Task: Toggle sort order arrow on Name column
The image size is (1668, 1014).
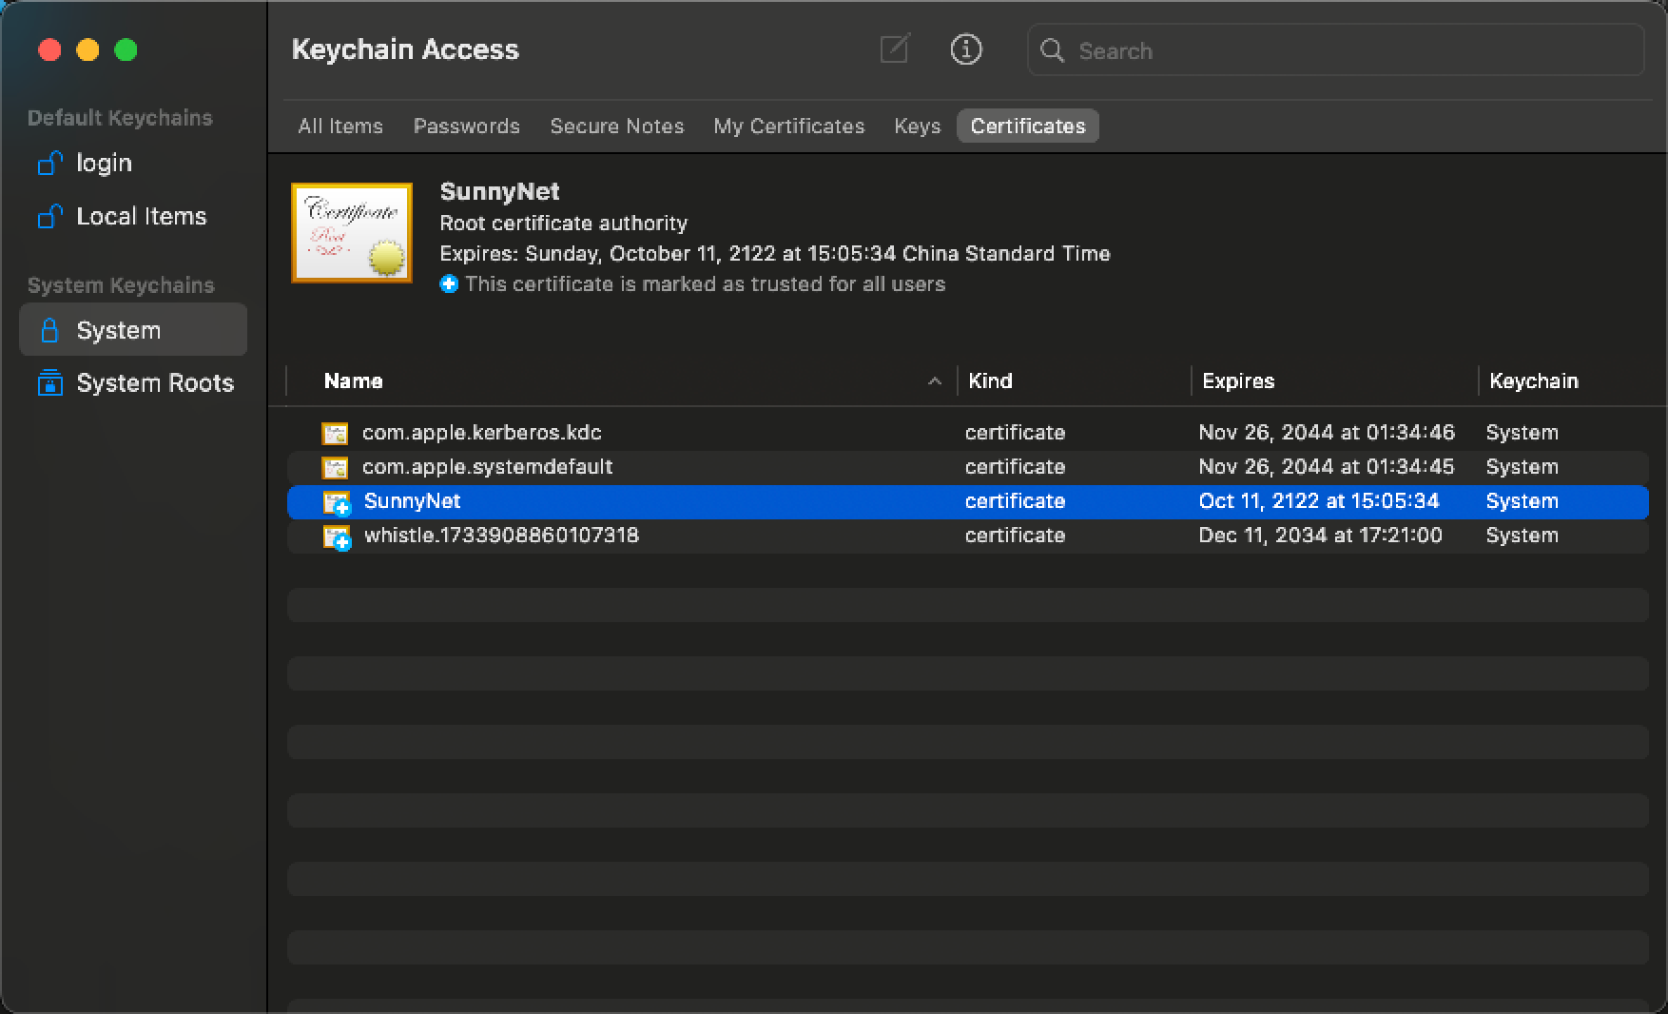Action: pos(934,381)
